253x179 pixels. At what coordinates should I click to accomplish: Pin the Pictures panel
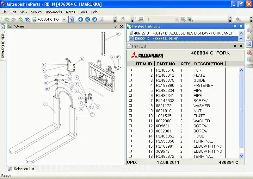coord(115,26)
